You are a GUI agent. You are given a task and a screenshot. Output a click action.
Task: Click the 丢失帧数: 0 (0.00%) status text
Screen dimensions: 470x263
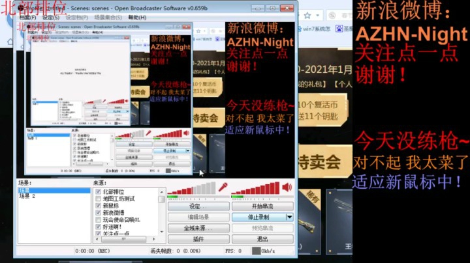176,251
